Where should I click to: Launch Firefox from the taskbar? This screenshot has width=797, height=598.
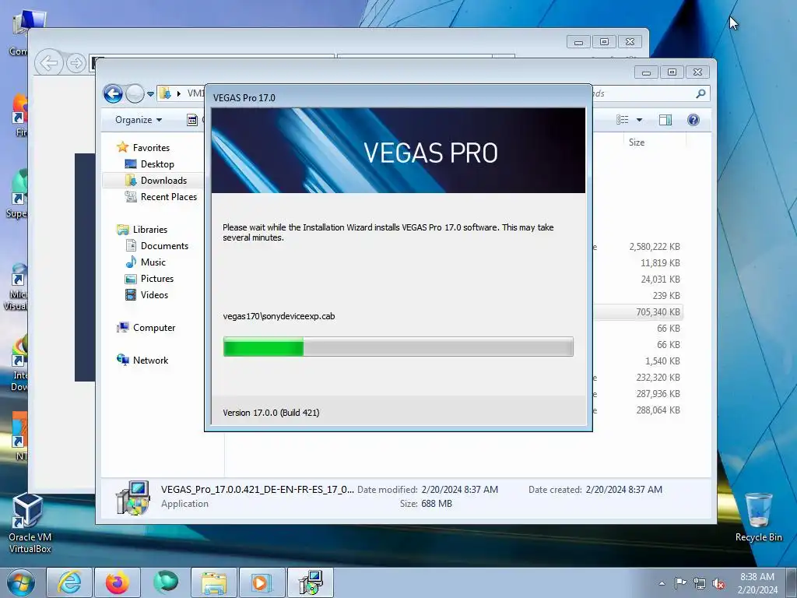118,582
